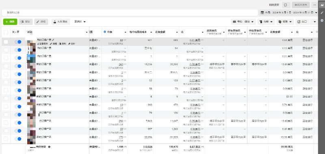The image size is (325, 154).
Task: Click the 190,670 total in the summary row
Action: (x=173, y=147)
